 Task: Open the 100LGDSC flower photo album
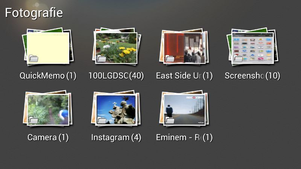116,47
